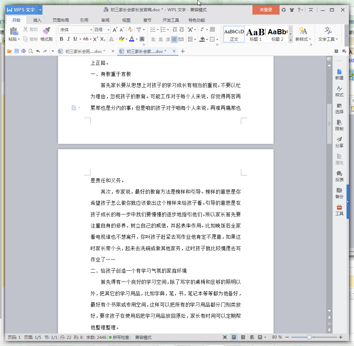Switch to page layout view in status bar
354x346 pixels.
[x=234, y=337]
